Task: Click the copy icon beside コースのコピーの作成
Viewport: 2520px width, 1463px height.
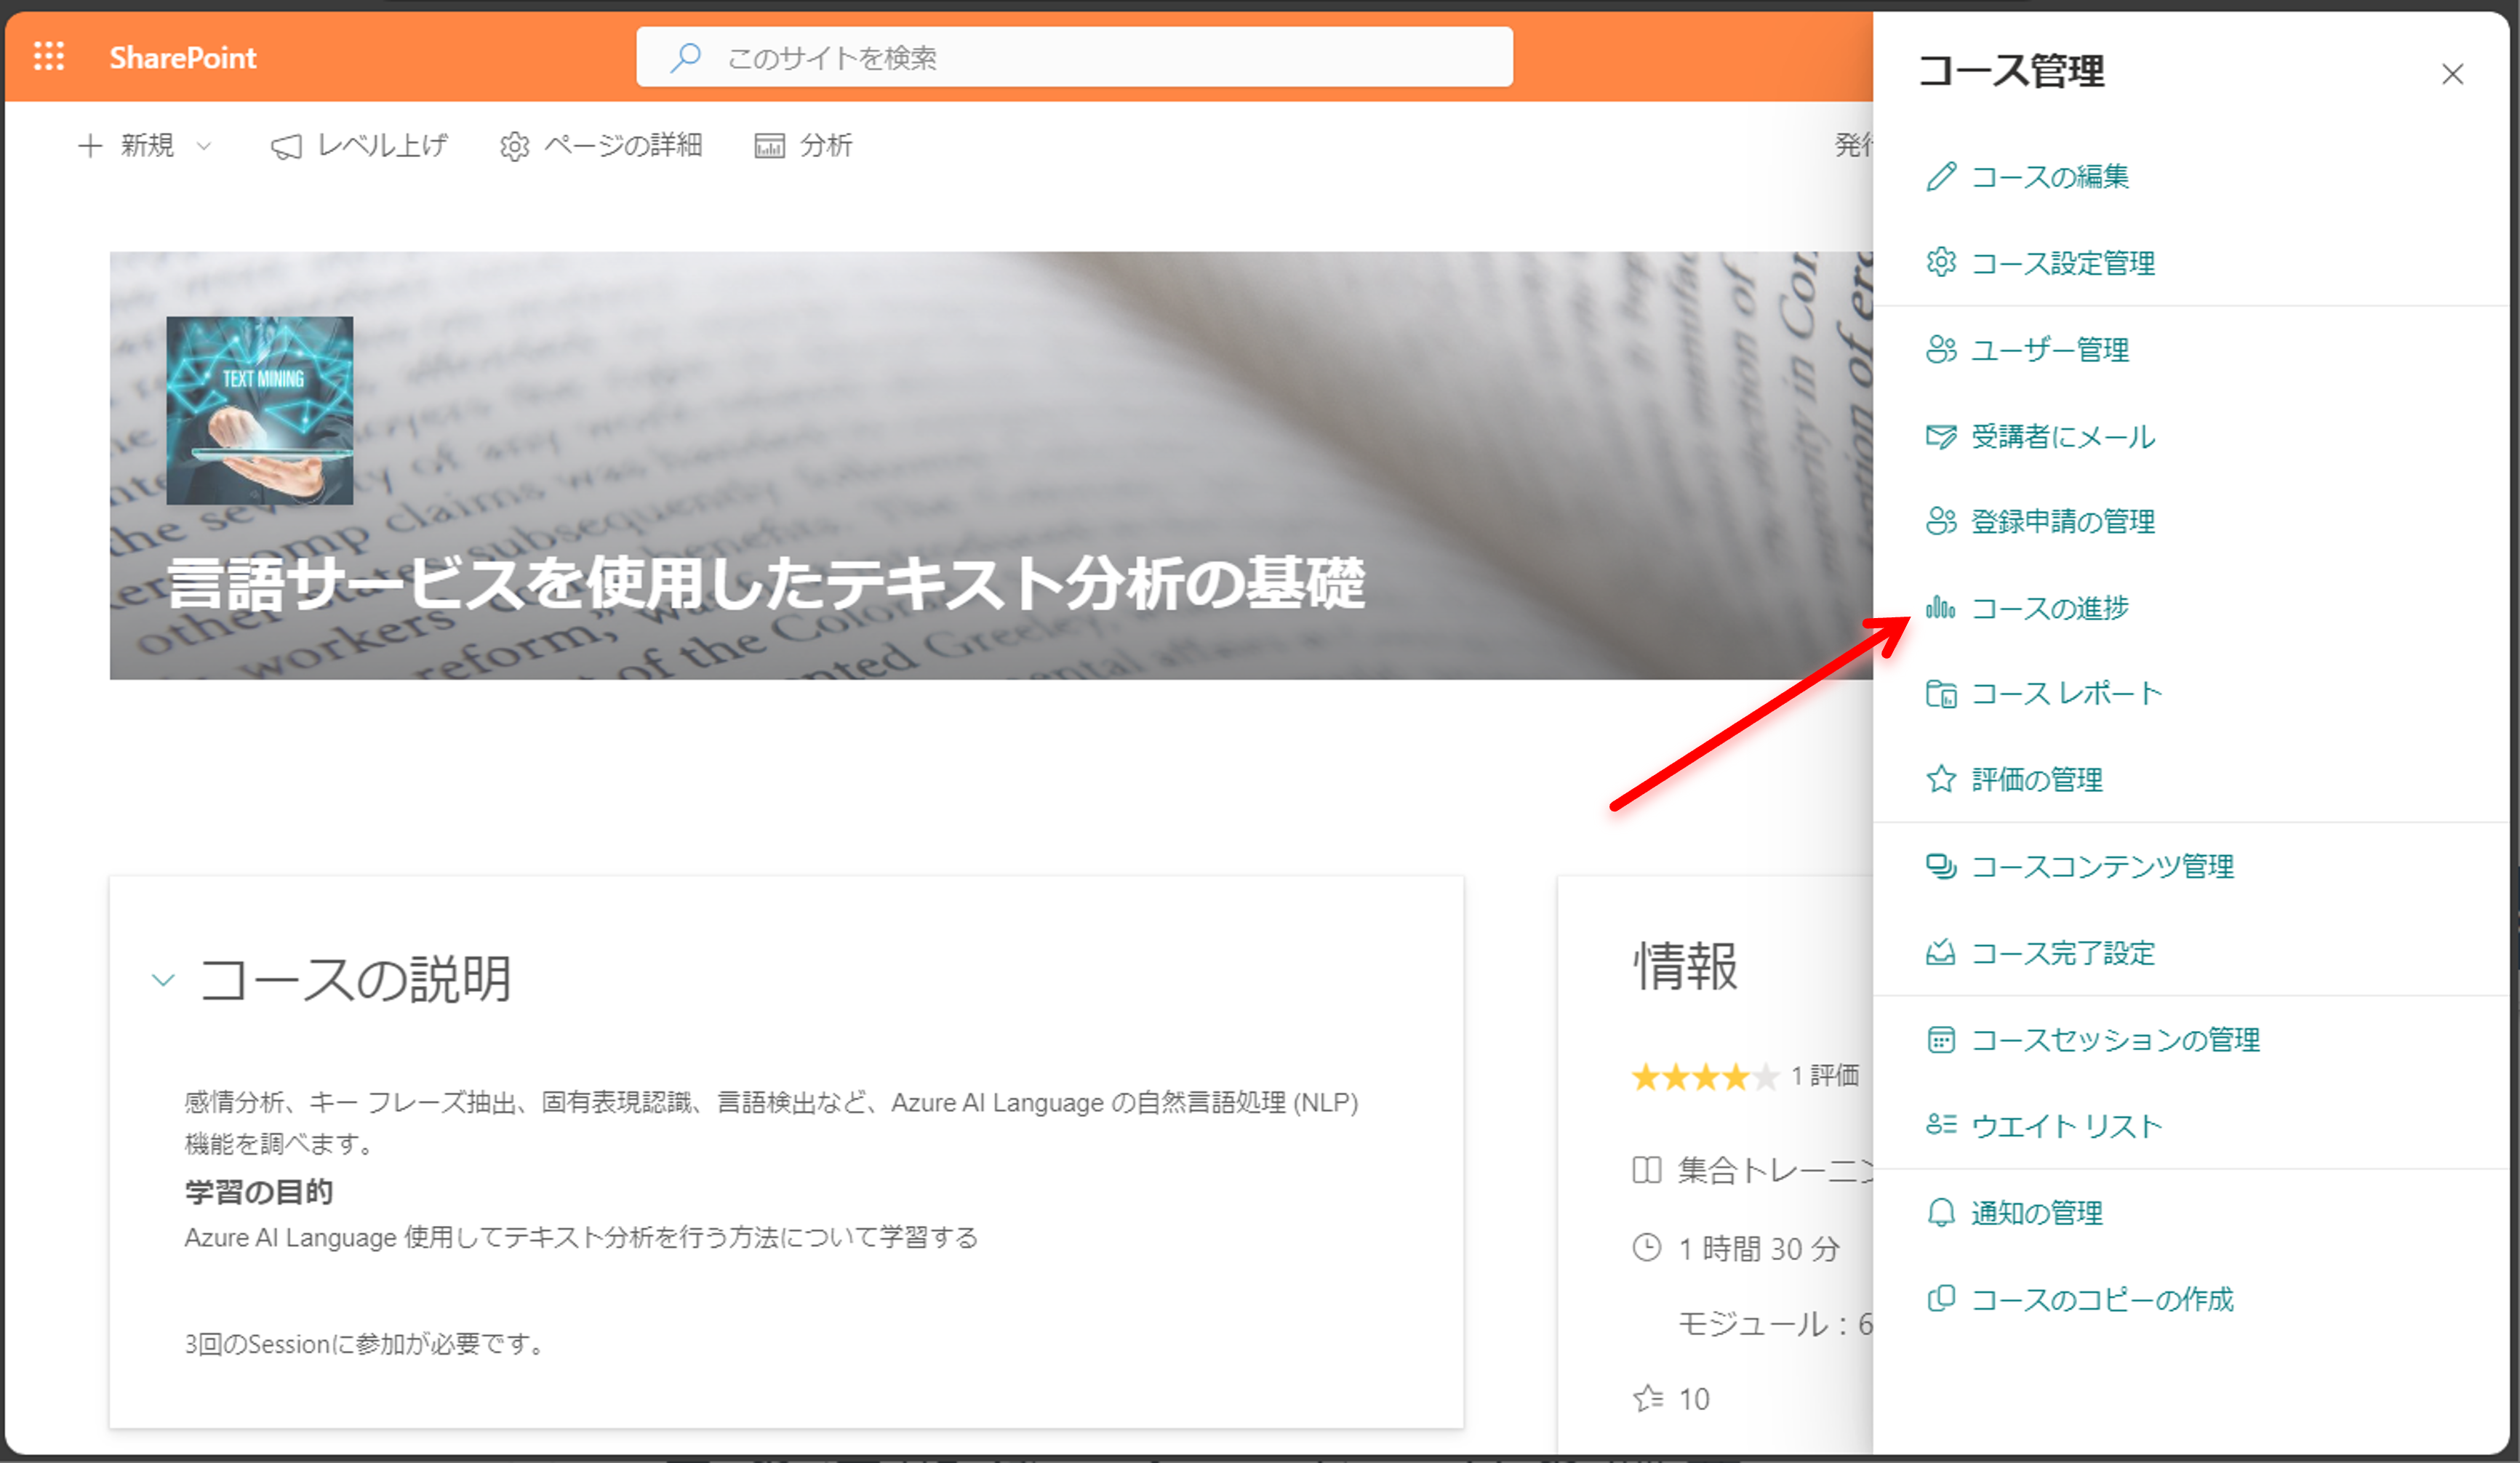Action: point(1941,1298)
